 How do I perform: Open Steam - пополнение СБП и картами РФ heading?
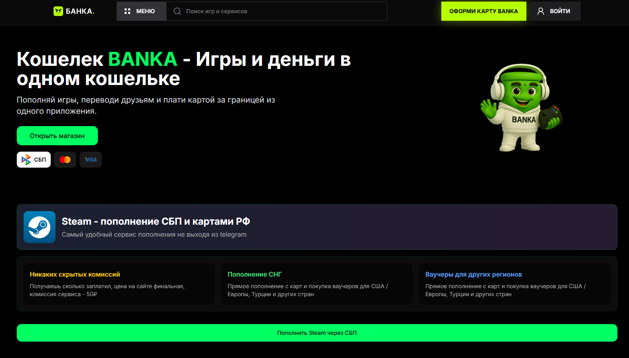(156, 221)
